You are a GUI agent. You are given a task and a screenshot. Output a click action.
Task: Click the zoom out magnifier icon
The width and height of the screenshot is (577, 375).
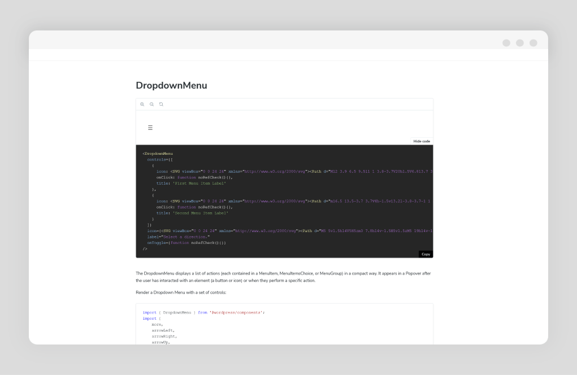[x=151, y=104]
